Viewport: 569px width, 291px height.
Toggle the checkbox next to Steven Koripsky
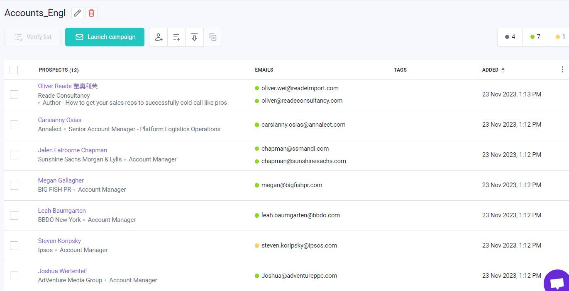14,245
